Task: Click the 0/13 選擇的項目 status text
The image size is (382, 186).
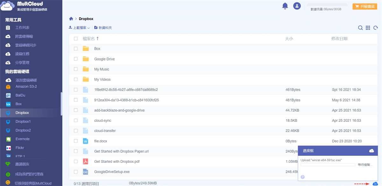Action: [86, 183]
